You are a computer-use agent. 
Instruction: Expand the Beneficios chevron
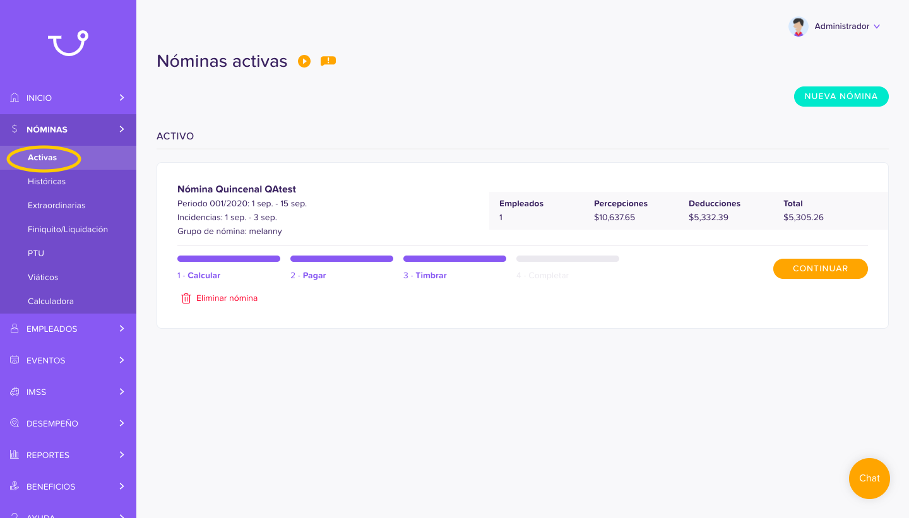pyautogui.click(x=122, y=486)
